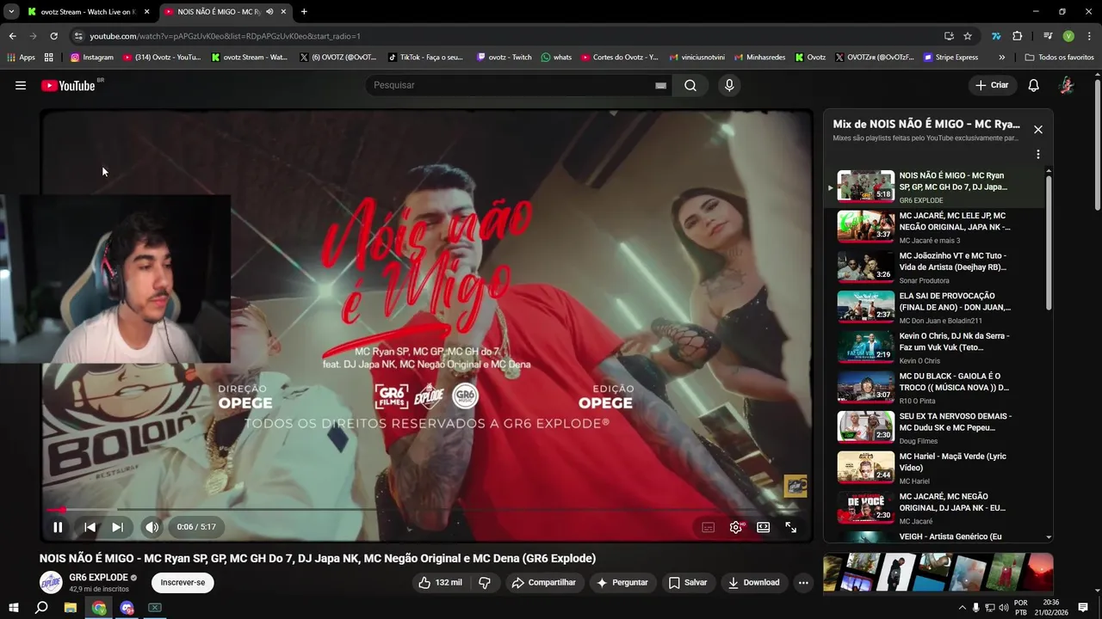Open more actions ellipsis under video

coord(803,582)
